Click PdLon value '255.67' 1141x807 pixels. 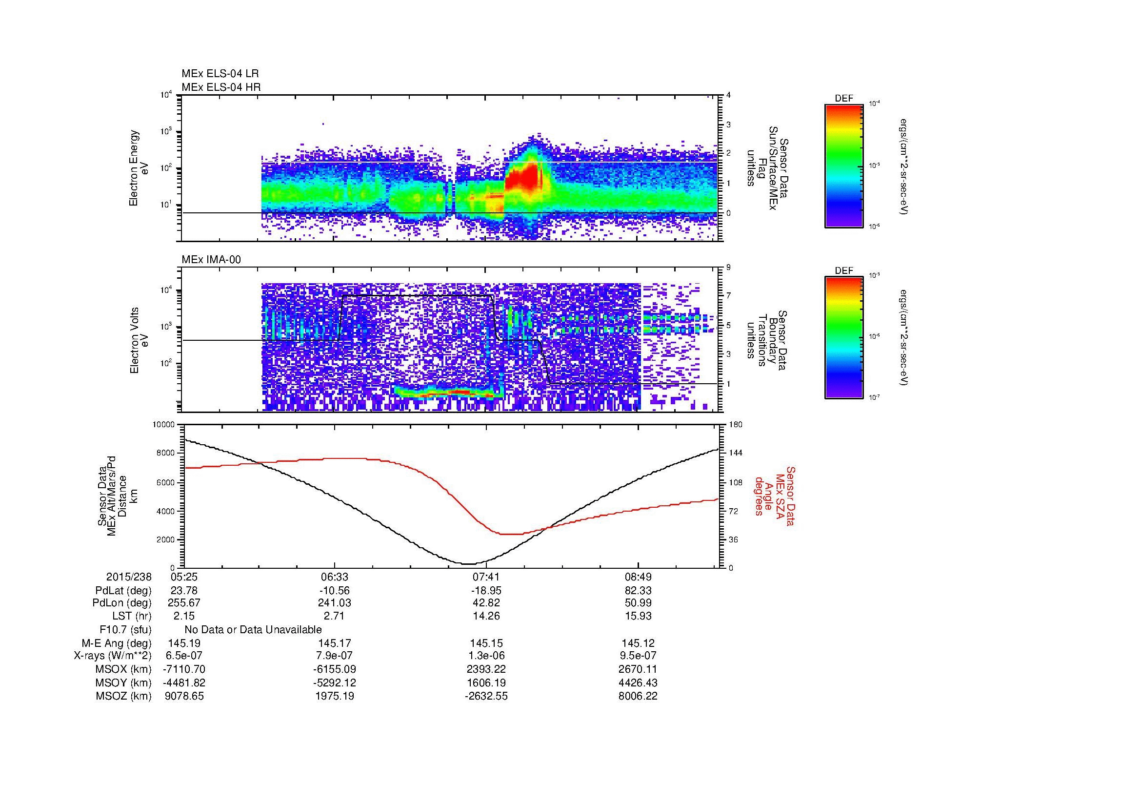point(184,603)
